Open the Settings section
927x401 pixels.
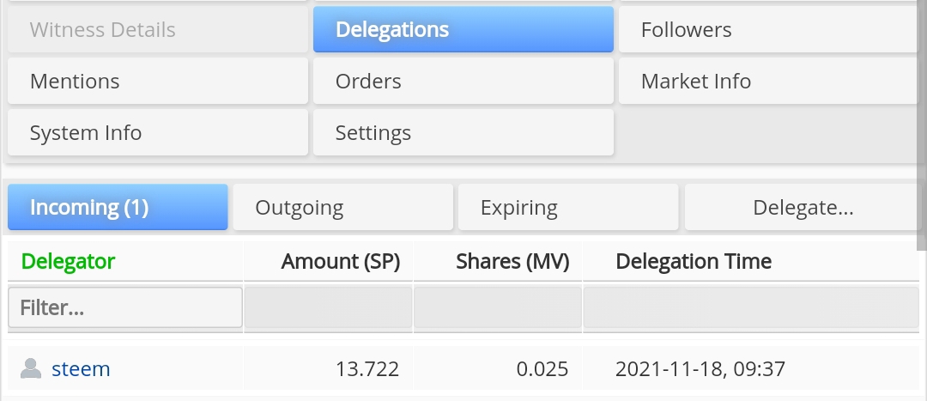[463, 132]
